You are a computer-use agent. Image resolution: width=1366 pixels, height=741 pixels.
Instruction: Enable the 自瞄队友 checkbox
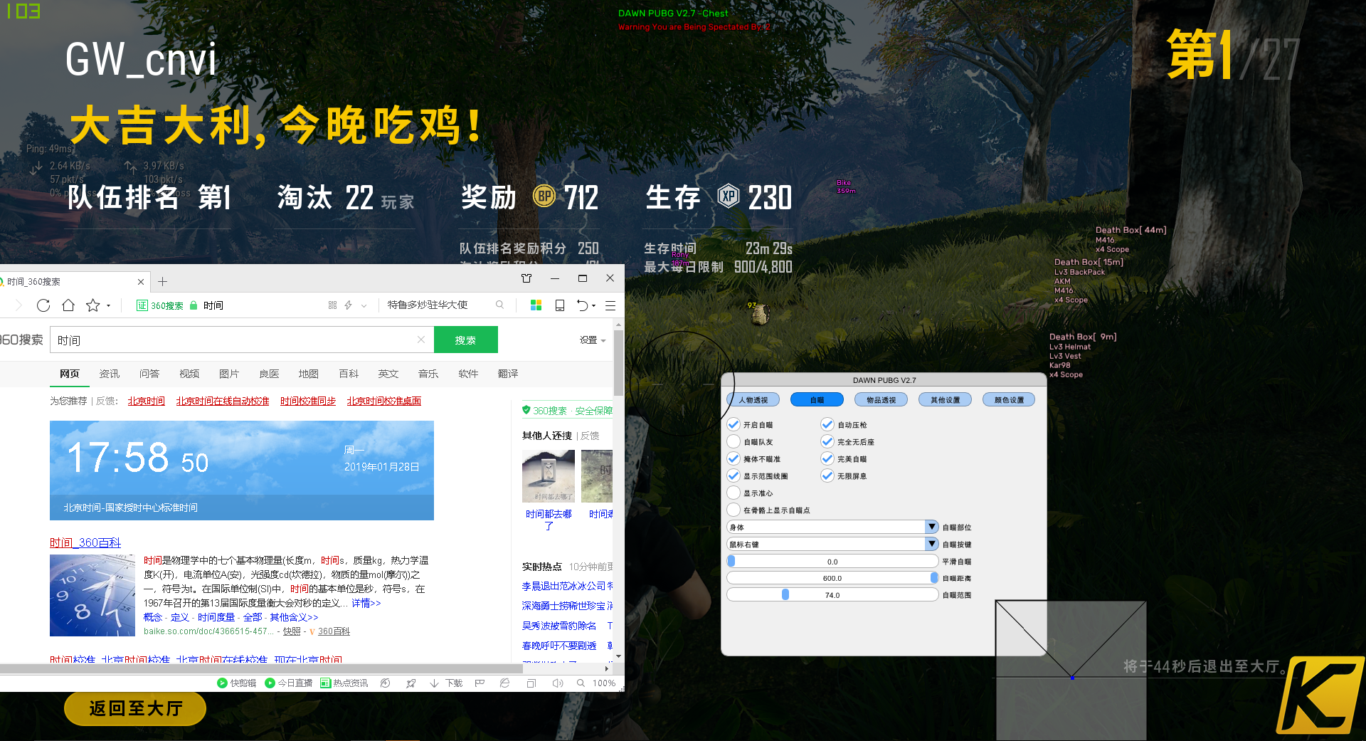point(734,441)
